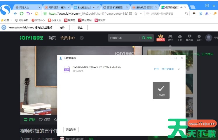The height and width of the screenshot is (140, 218).
Task: Expand the iQIYI navigation chevron dropdown
Action: [x=82, y=38]
